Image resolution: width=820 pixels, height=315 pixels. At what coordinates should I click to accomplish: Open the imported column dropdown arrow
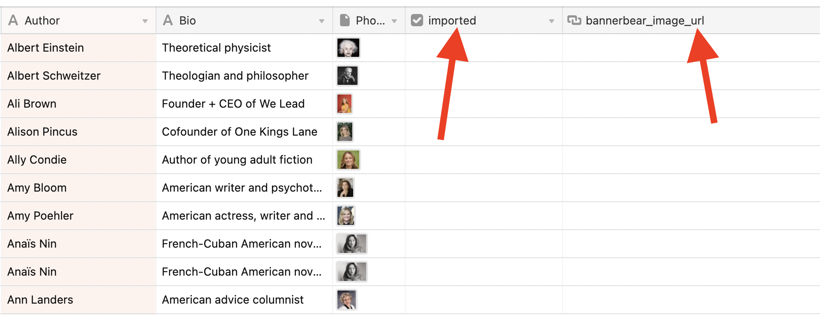(x=552, y=21)
